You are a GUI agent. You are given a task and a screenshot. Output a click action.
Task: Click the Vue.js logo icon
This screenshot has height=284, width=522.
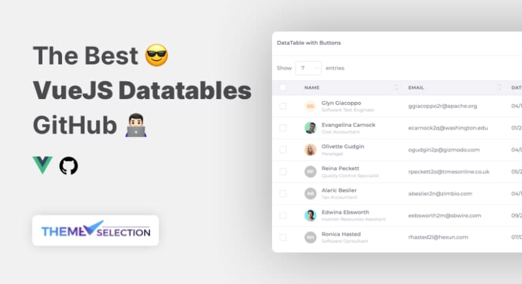pos(42,165)
